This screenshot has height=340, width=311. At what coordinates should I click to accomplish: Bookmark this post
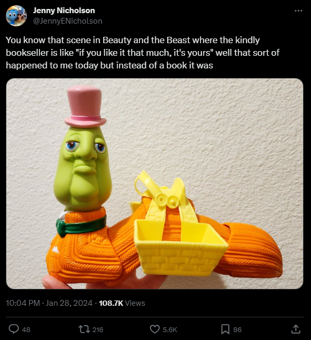(225, 329)
